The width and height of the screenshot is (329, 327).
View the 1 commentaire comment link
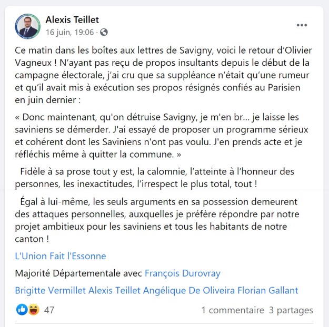click(x=232, y=310)
